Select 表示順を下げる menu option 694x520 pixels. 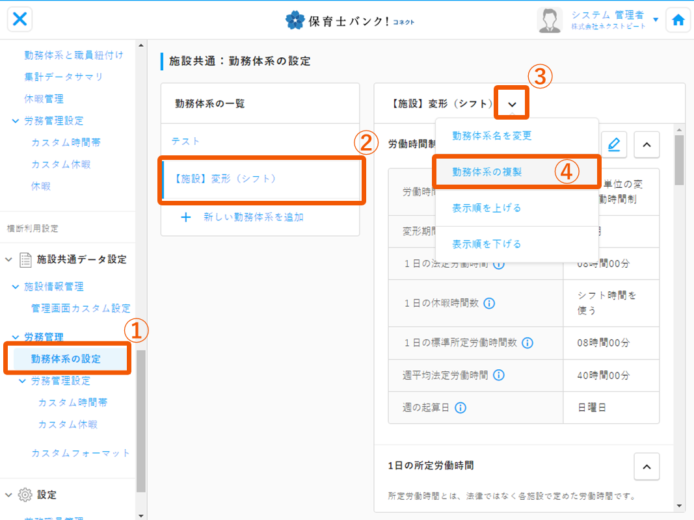pos(487,244)
